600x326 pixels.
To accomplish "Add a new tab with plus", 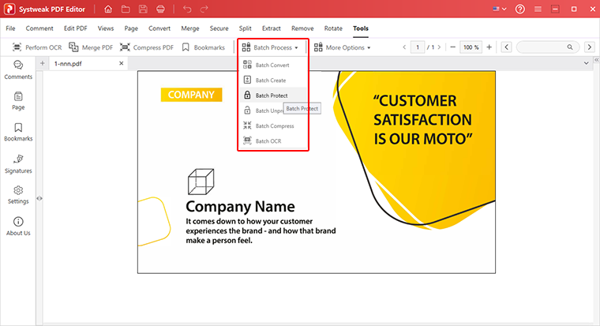I will point(43,63).
